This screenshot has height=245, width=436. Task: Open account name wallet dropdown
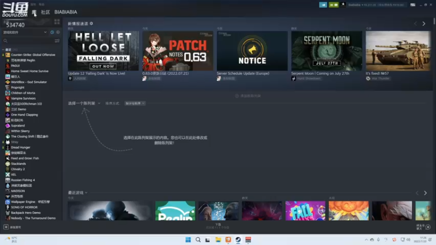click(x=376, y=5)
